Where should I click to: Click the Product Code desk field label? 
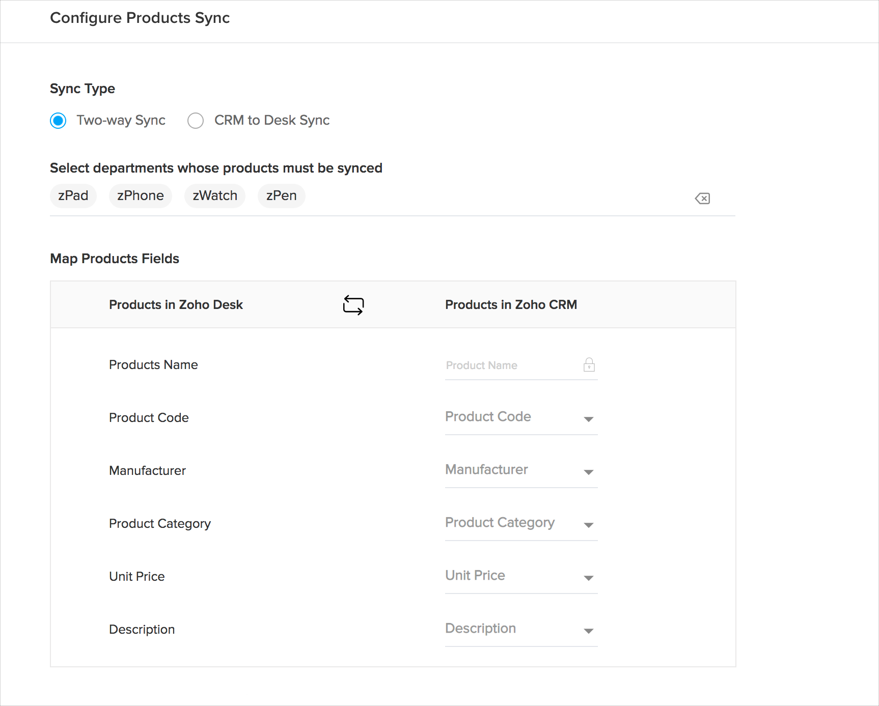(x=149, y=417)
